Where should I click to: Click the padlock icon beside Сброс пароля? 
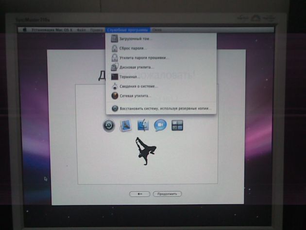(115, 48)
